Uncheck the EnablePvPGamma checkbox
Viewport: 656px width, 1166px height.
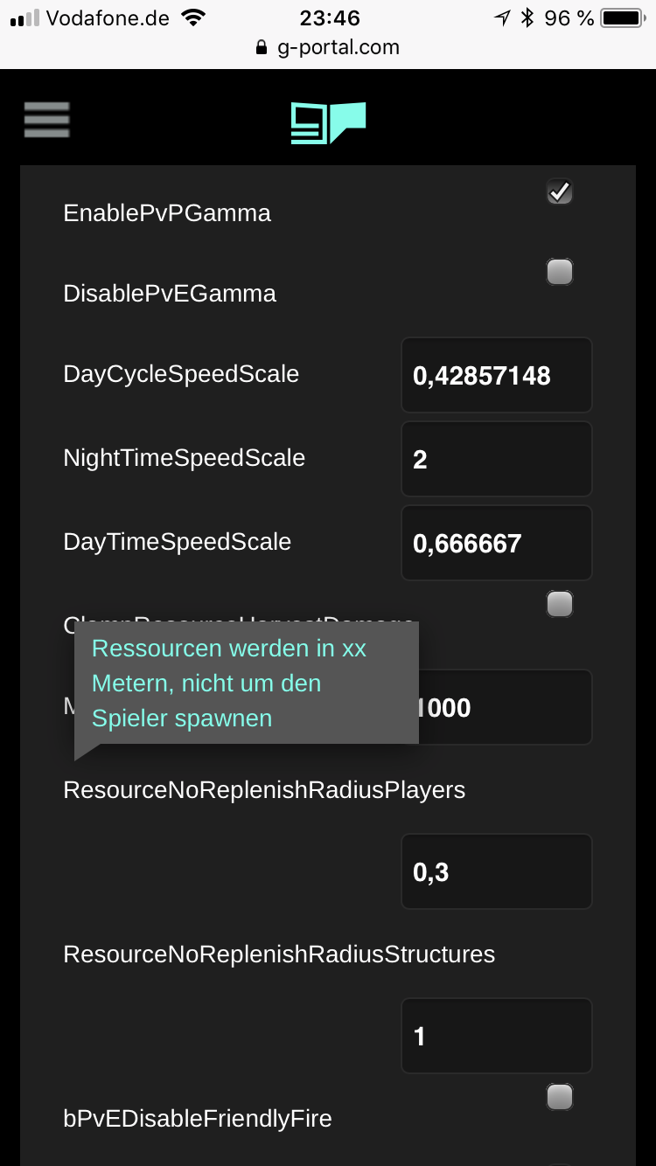pos(560,191)
